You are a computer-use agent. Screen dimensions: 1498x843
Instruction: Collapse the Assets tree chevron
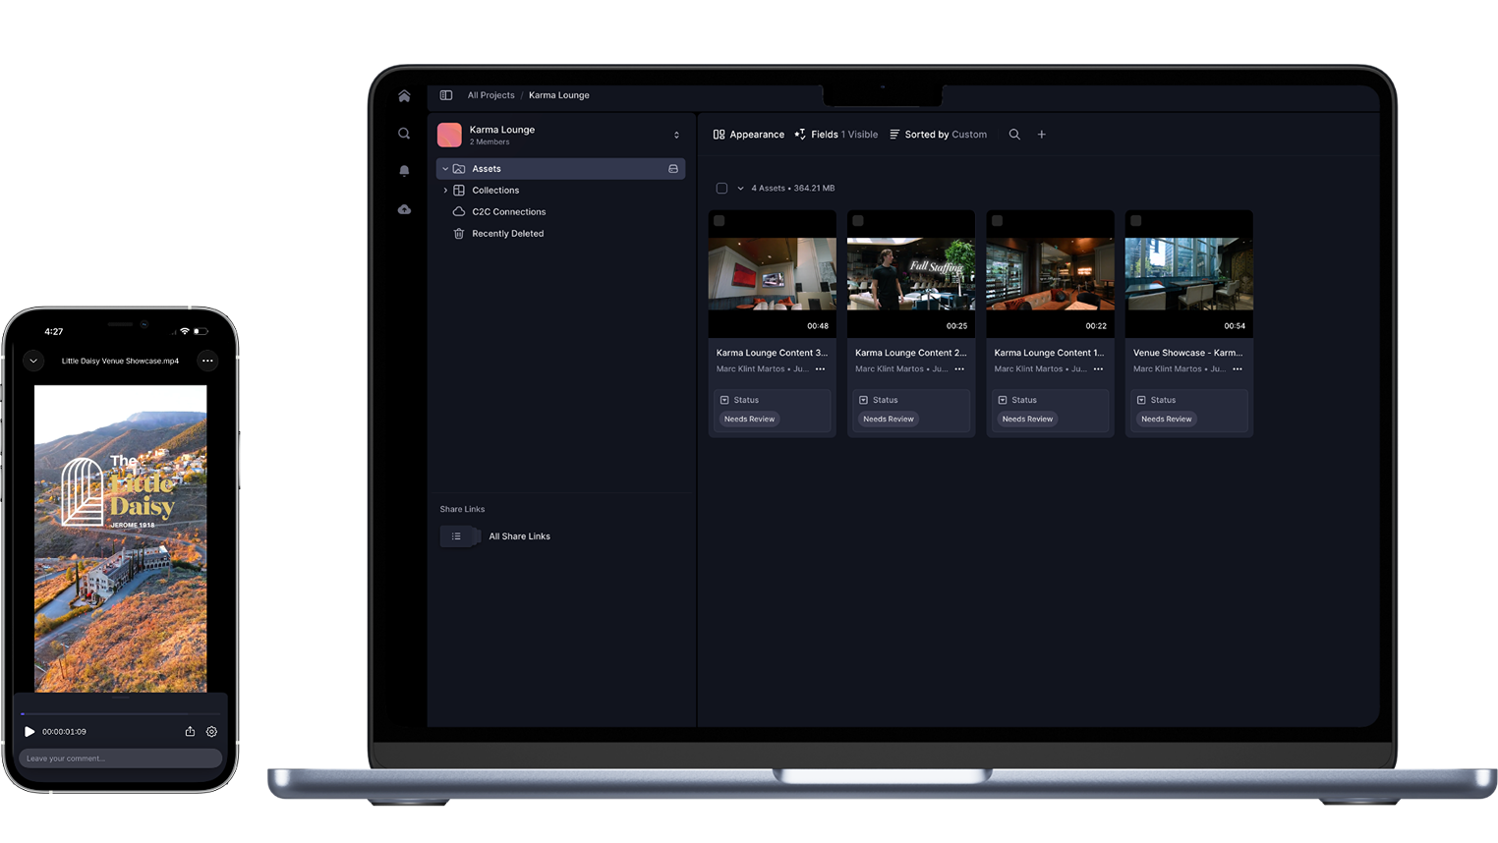point(445,169)
